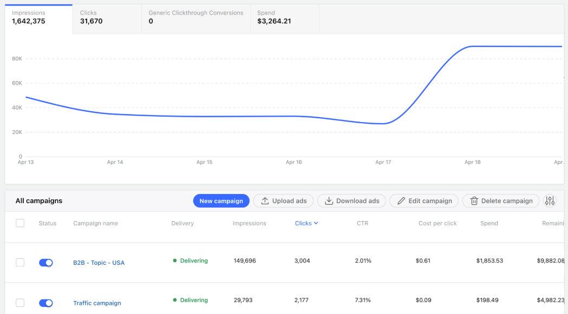The height and width of the screenshot is (314, 568).
Task: Click the Download ads button
Action: tap(351, 201)
